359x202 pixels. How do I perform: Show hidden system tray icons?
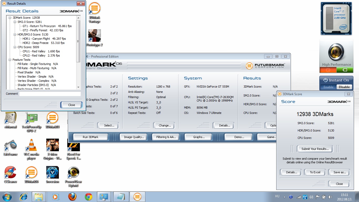coord(284,197)
